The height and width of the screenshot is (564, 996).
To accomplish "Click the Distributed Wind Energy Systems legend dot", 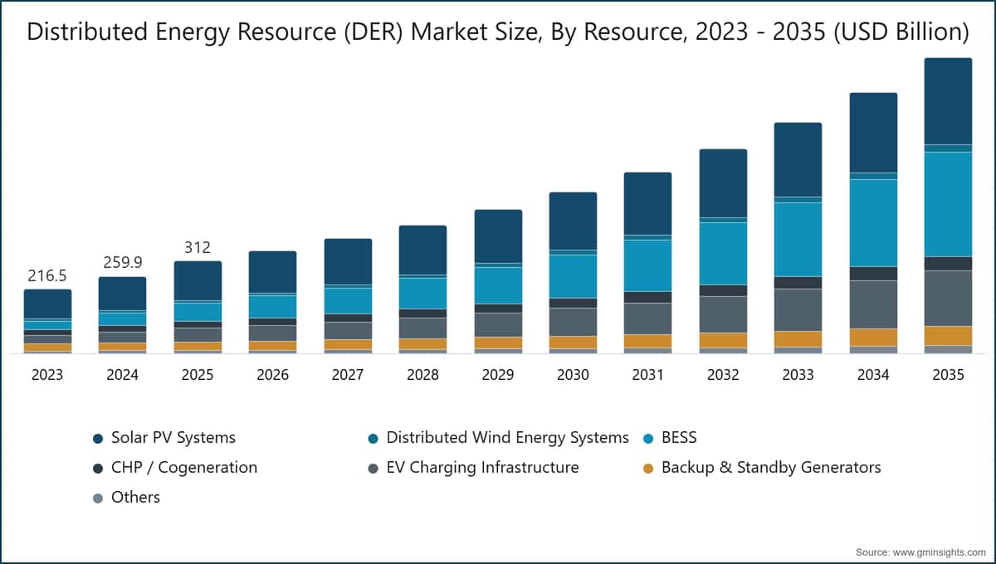I will [373, 438].
